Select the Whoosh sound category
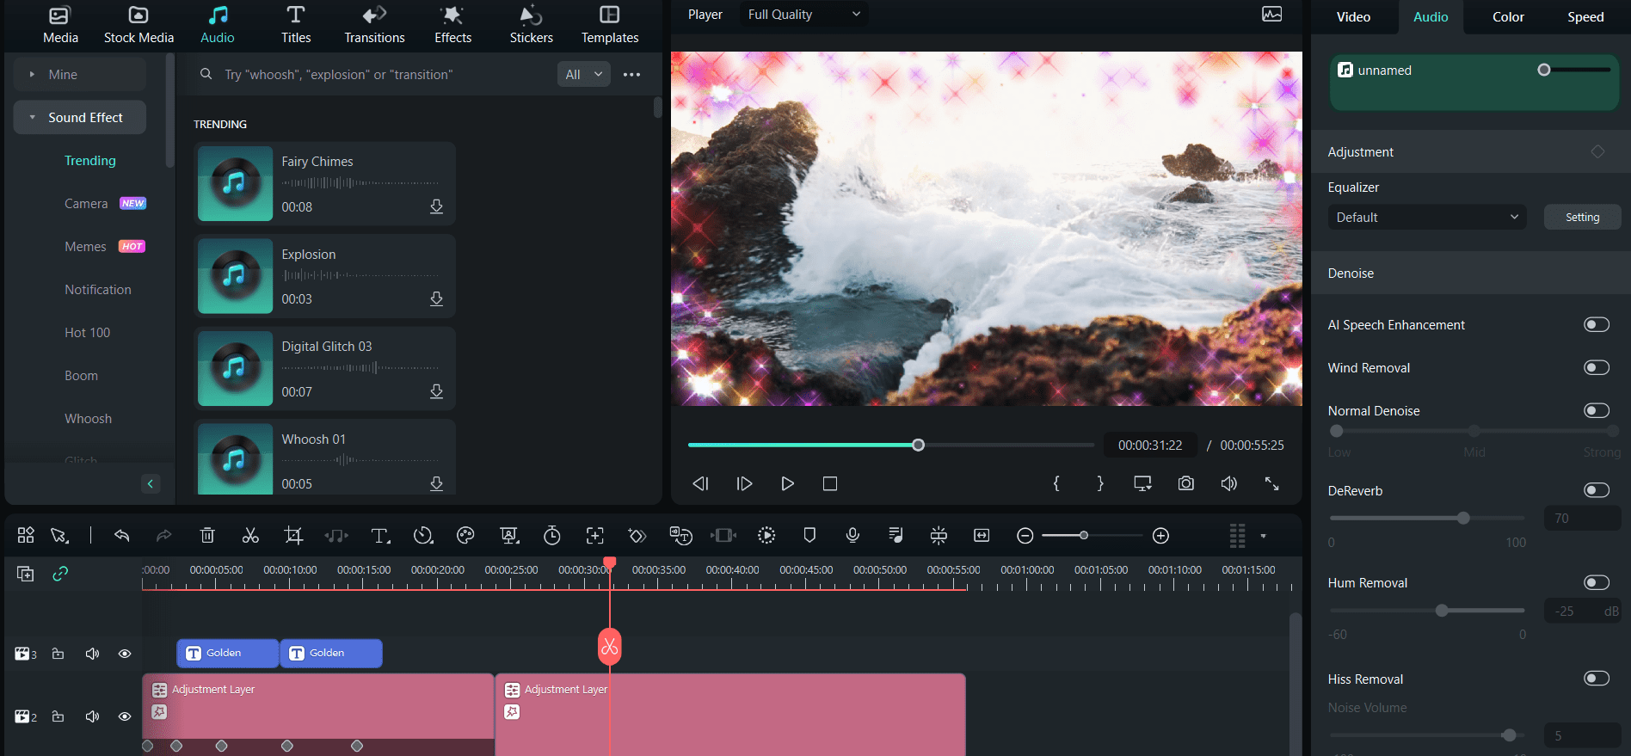This screenshot has width=1631, height=756. pyautogui.click(x=89, y=419)
